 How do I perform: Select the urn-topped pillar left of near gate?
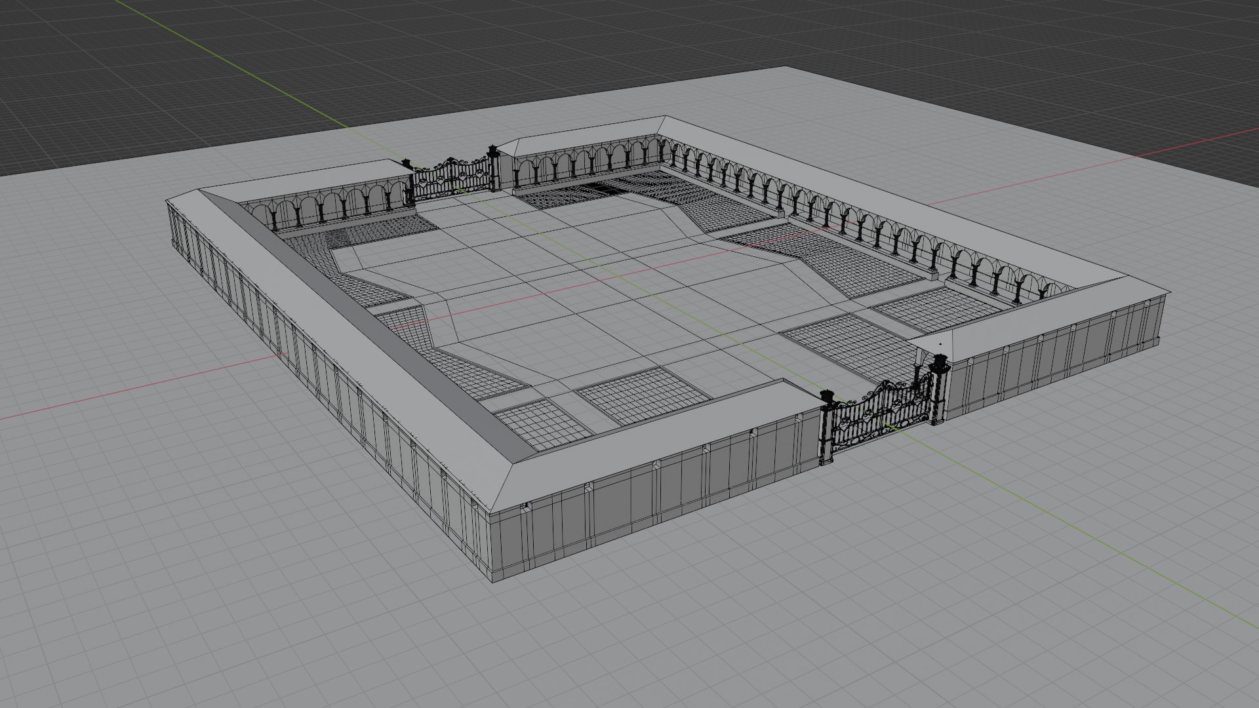826,426
